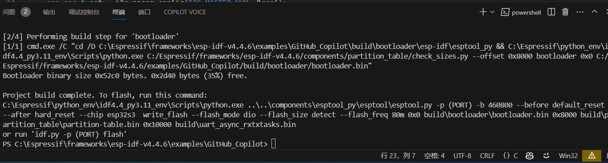Kill terminal using the trash icon
Image resolution: width=608 pixels, height=163 pixels.
click(565, 12)
